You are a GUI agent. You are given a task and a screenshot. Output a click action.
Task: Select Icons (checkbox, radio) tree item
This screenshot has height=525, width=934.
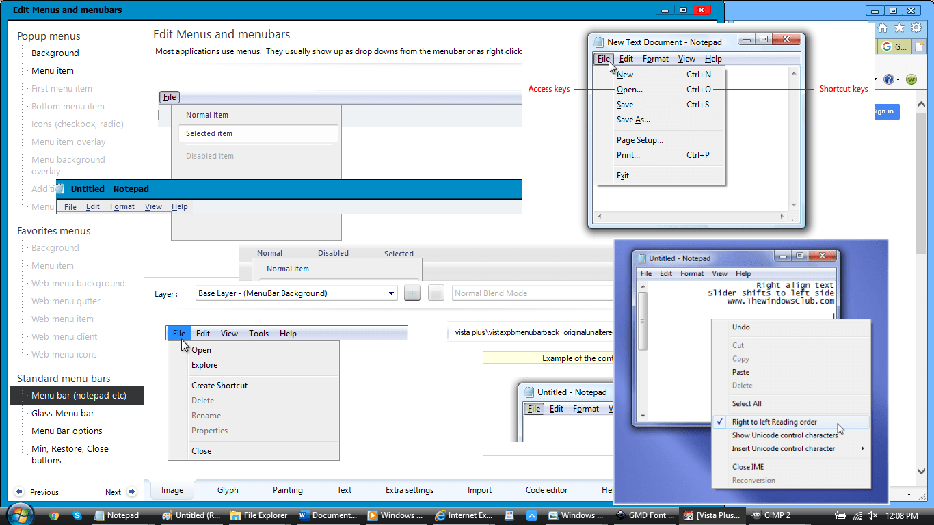tap(77, 124)
